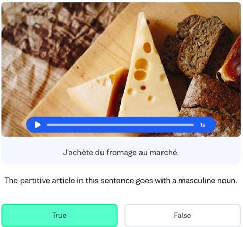Click the light grey sentence card background
Viewport: 243px width, 227px height.
121,150
